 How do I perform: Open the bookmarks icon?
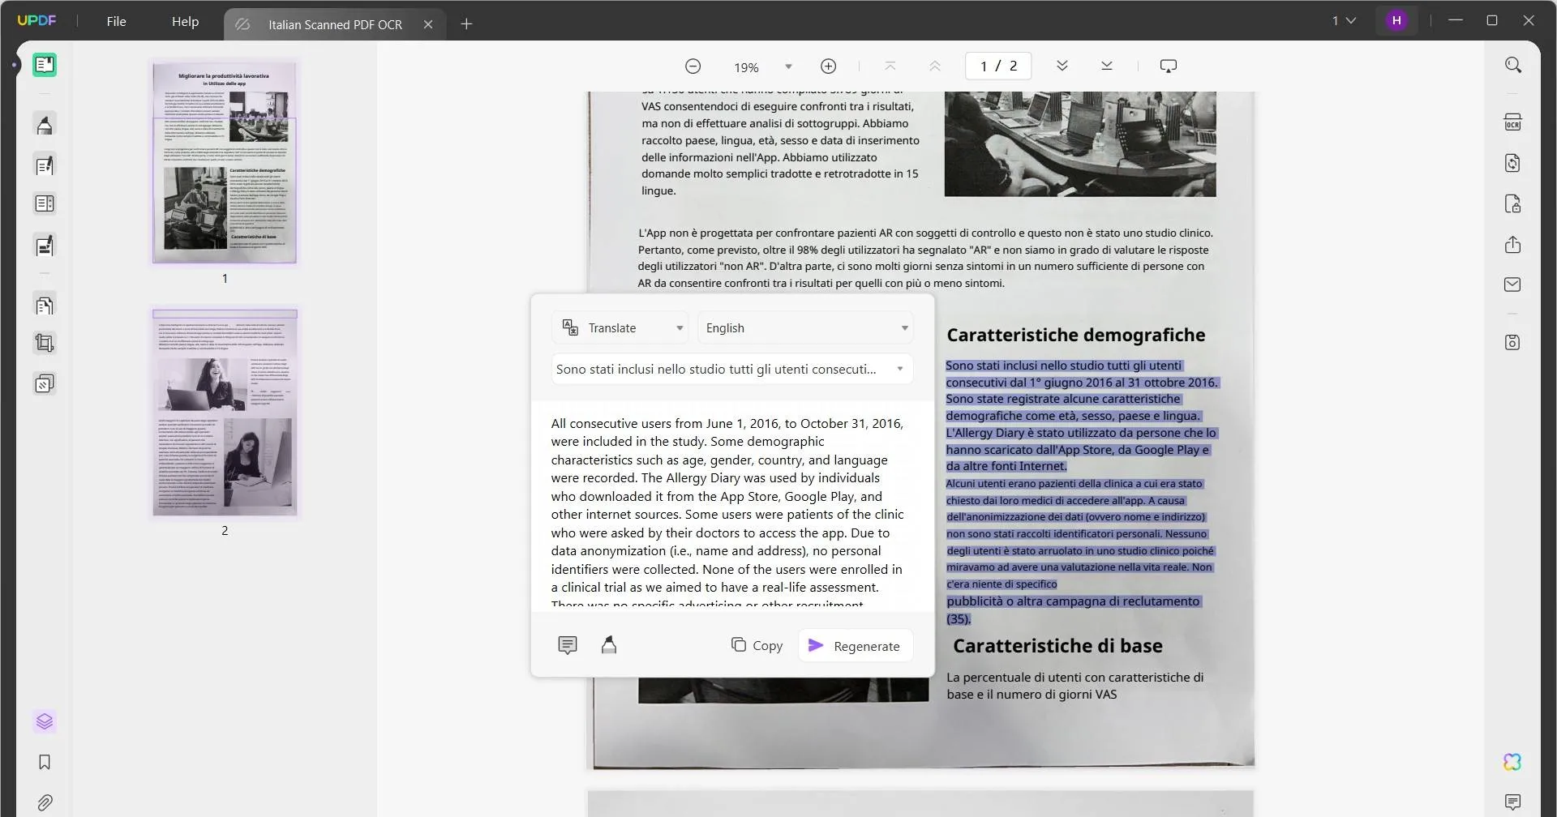[x=45, y=762]
